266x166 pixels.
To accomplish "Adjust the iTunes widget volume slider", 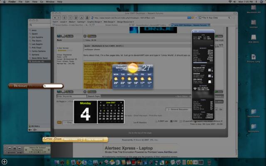I will point(15,152).
